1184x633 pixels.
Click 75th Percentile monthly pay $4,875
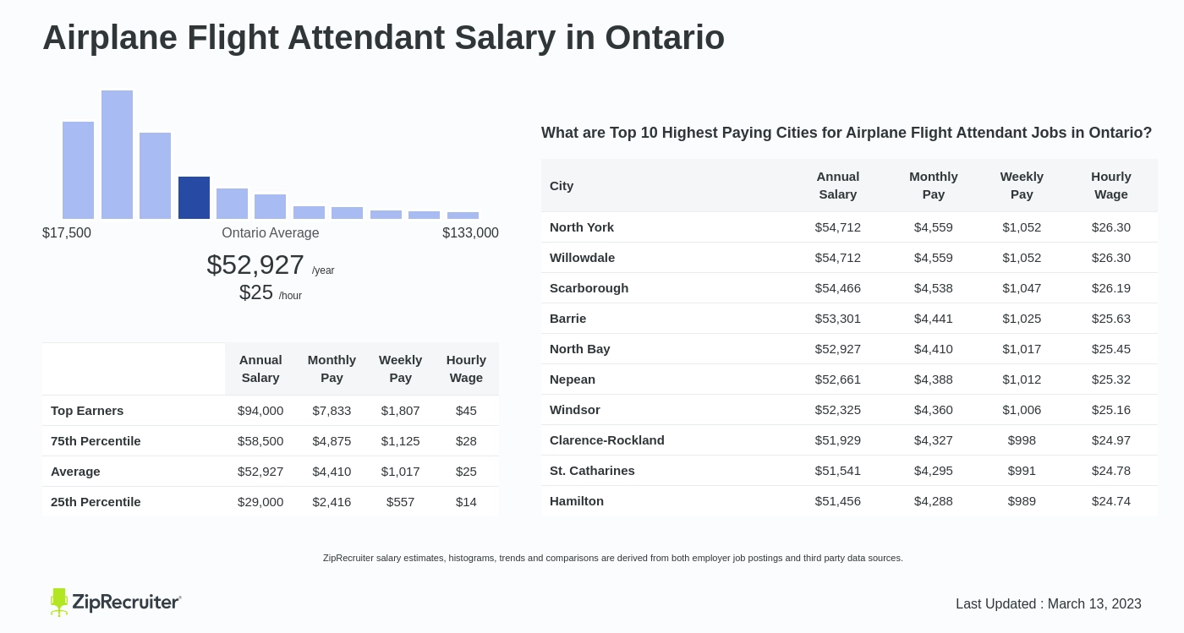coord(332,440)
